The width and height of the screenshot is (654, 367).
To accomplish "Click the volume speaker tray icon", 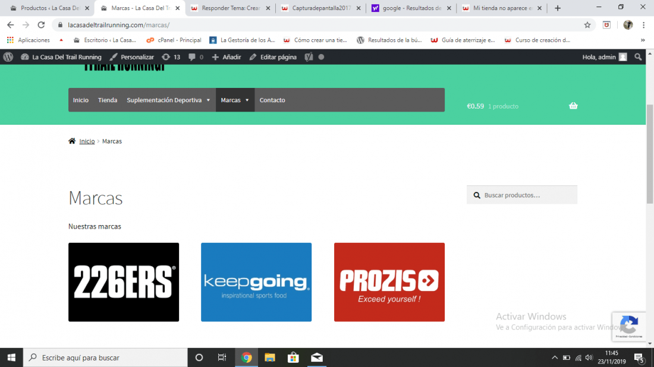I will click(589, 357).
